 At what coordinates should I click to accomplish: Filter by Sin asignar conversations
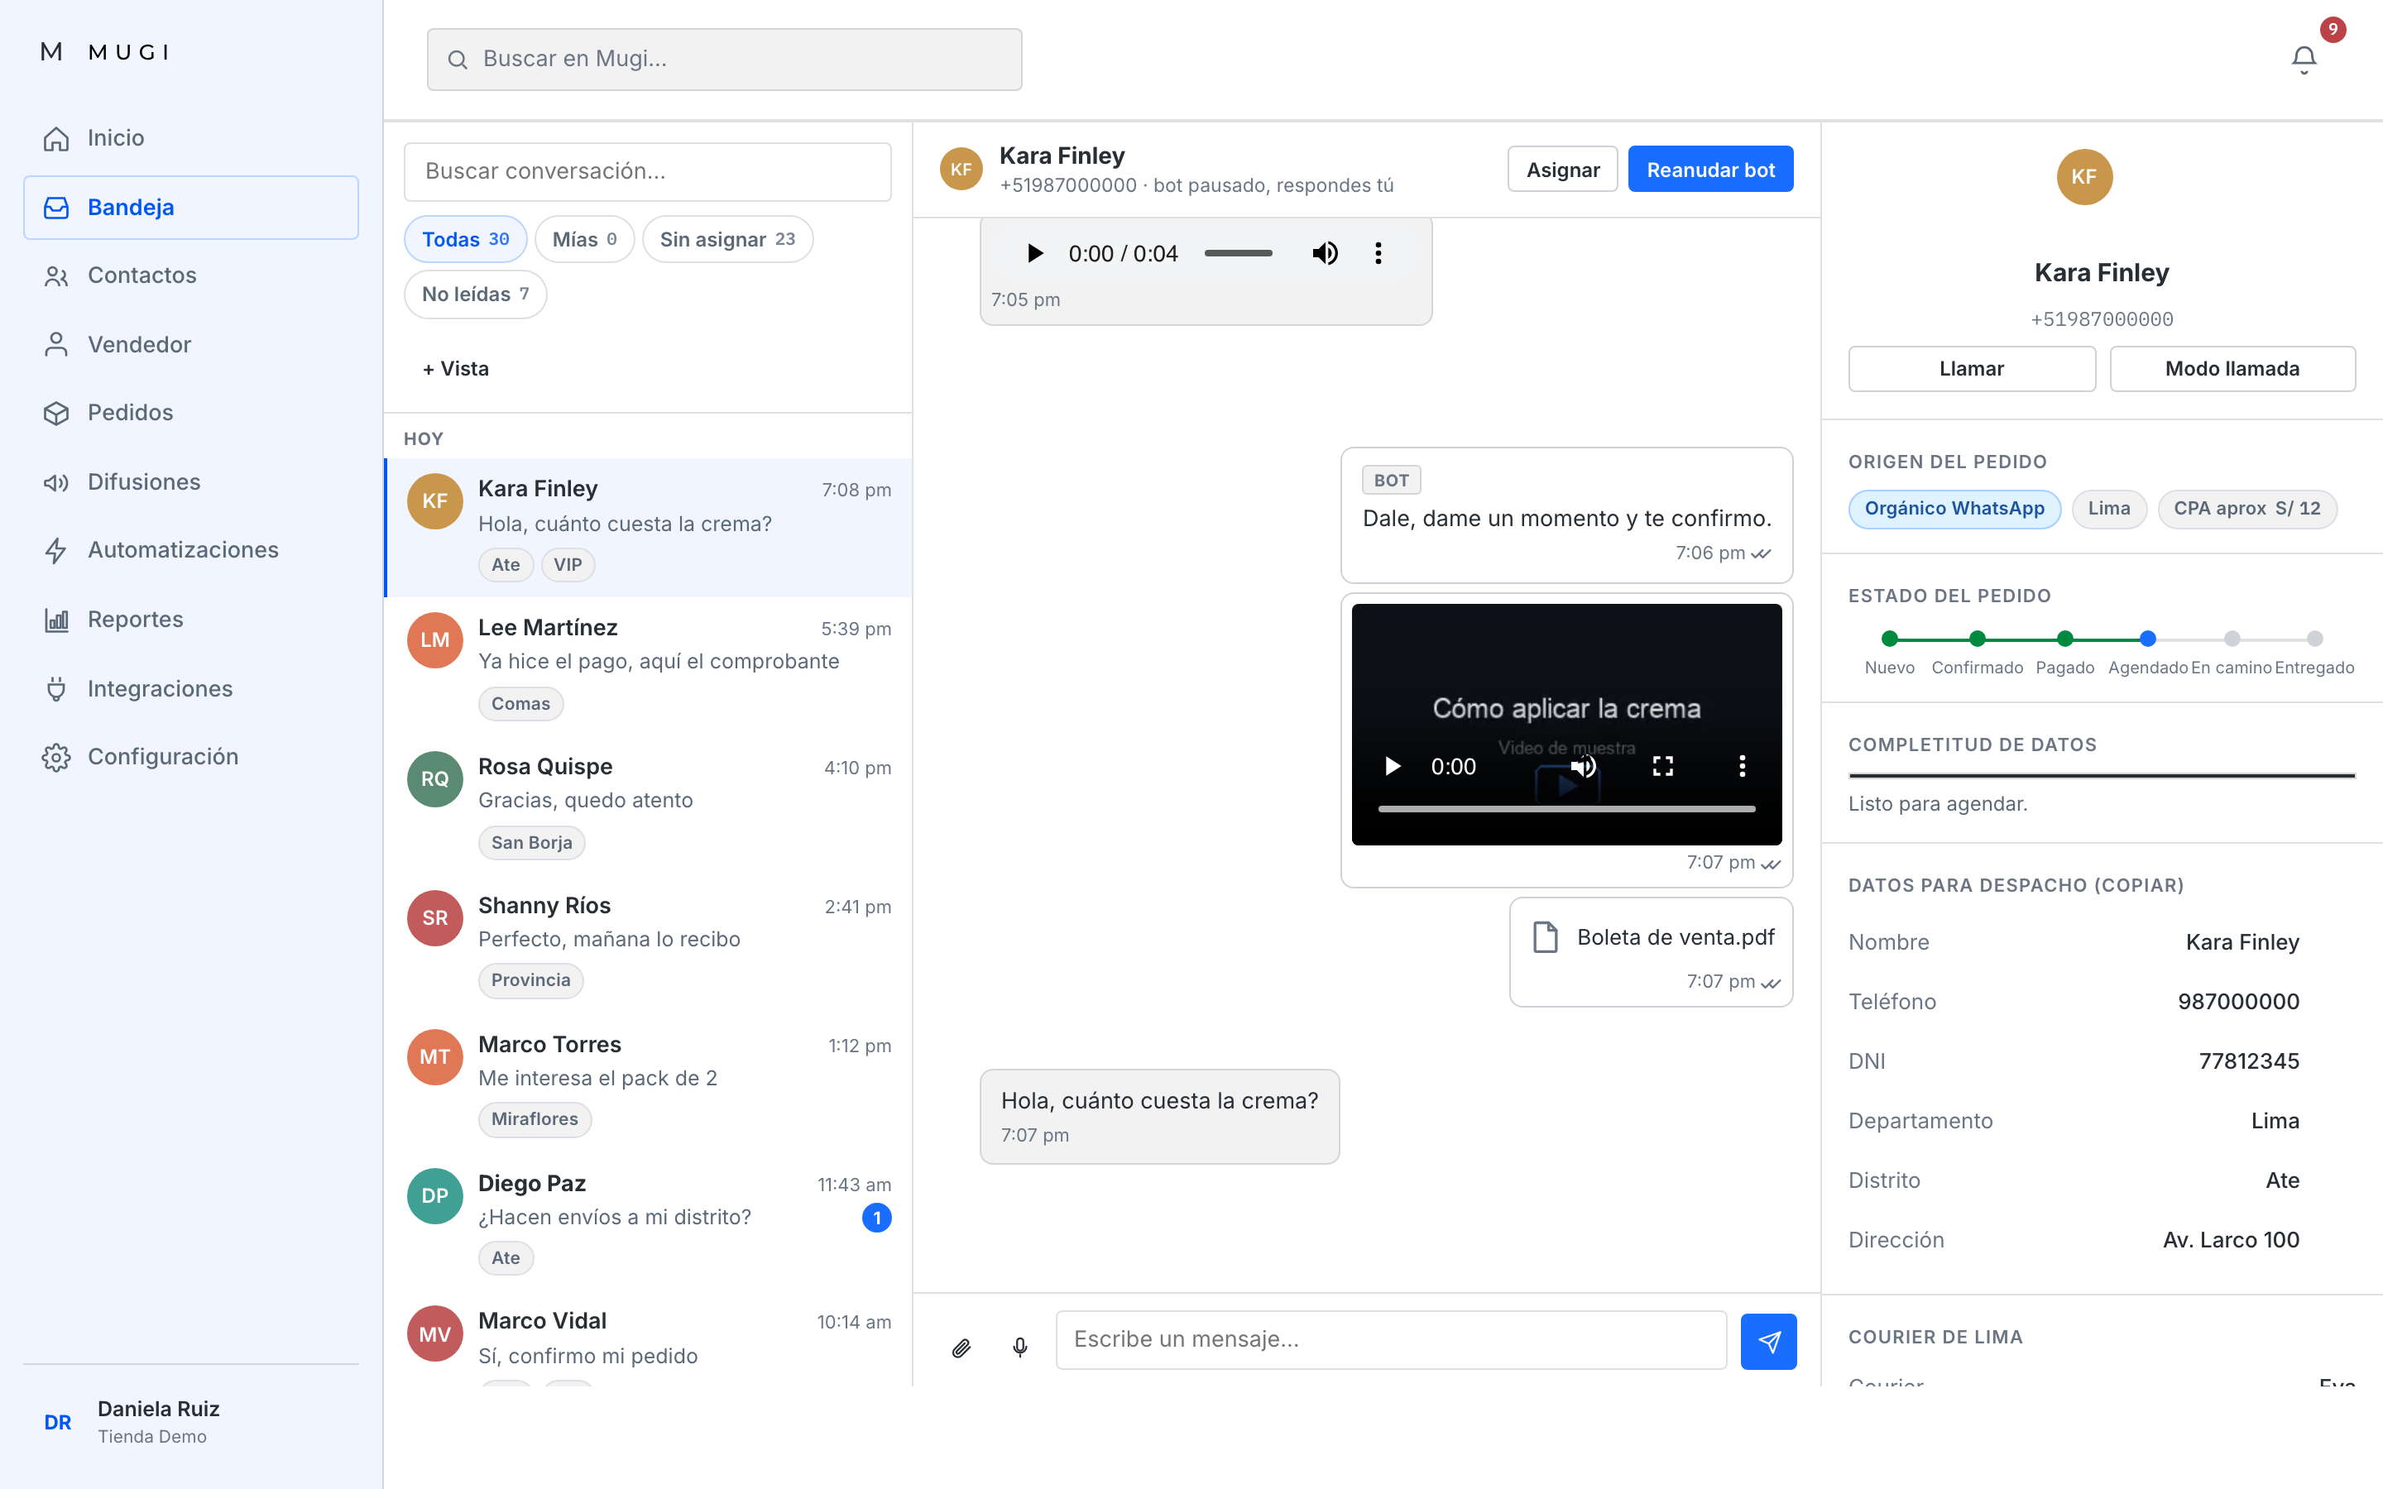[727, 239]
